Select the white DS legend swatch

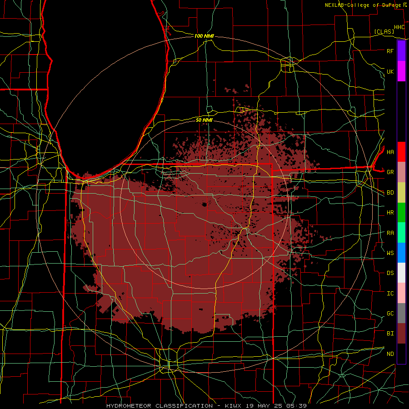point(401,273)
